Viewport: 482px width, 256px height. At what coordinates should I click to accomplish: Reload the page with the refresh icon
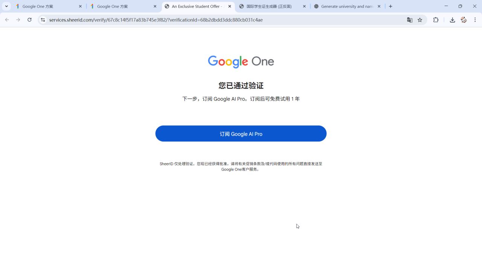click(29, 20)
